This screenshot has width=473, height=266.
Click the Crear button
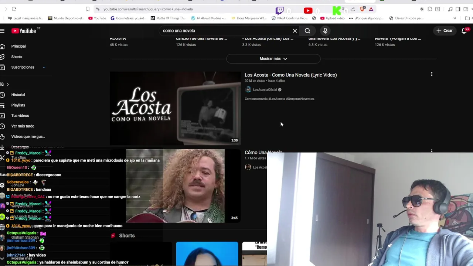click(444, 31)
